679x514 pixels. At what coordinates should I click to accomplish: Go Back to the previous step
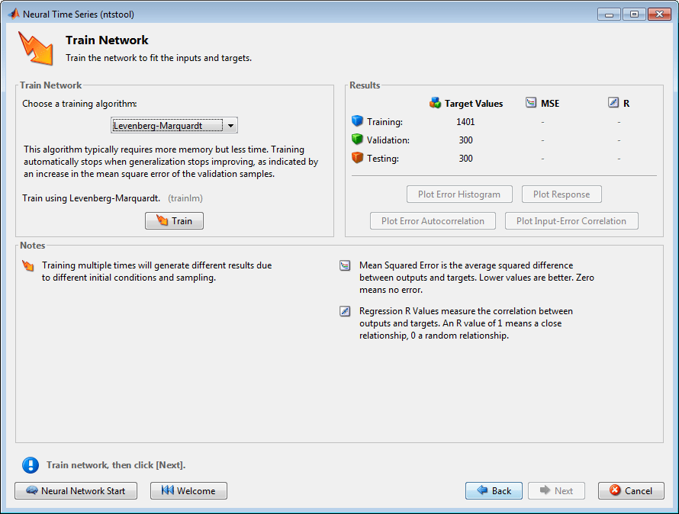tap(494, 491)
